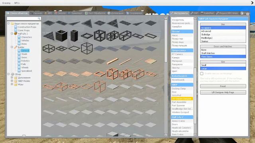255x143 pixels.
Task: Select the Ammo Crates tool
Action: pos(182,121)
